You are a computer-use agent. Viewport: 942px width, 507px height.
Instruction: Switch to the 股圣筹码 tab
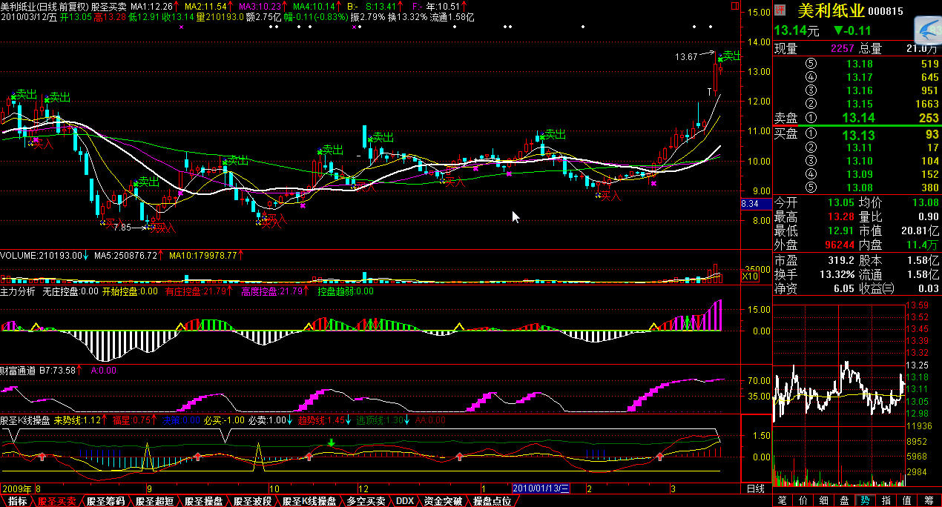105,501
